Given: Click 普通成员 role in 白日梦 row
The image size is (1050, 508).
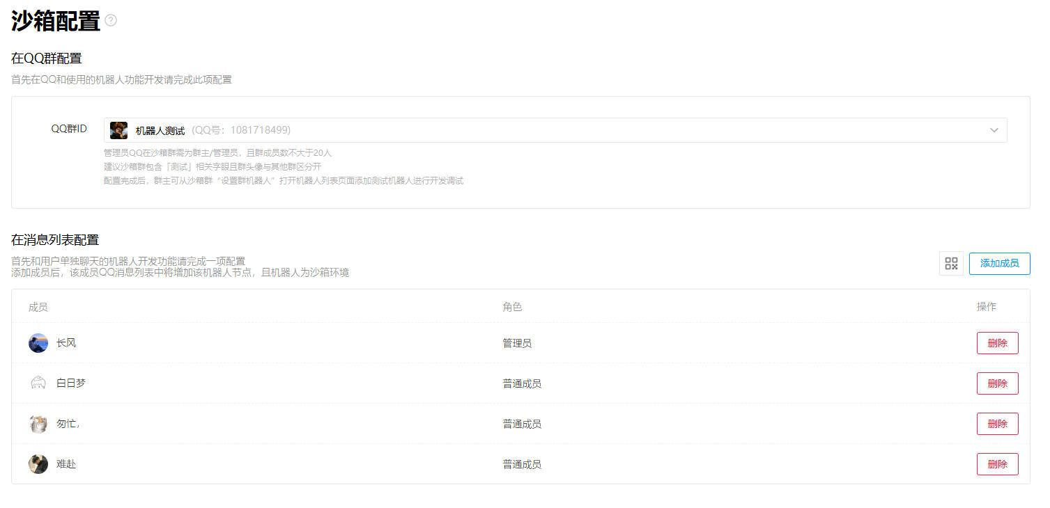Looking at the screenshot, I should 522,383.
